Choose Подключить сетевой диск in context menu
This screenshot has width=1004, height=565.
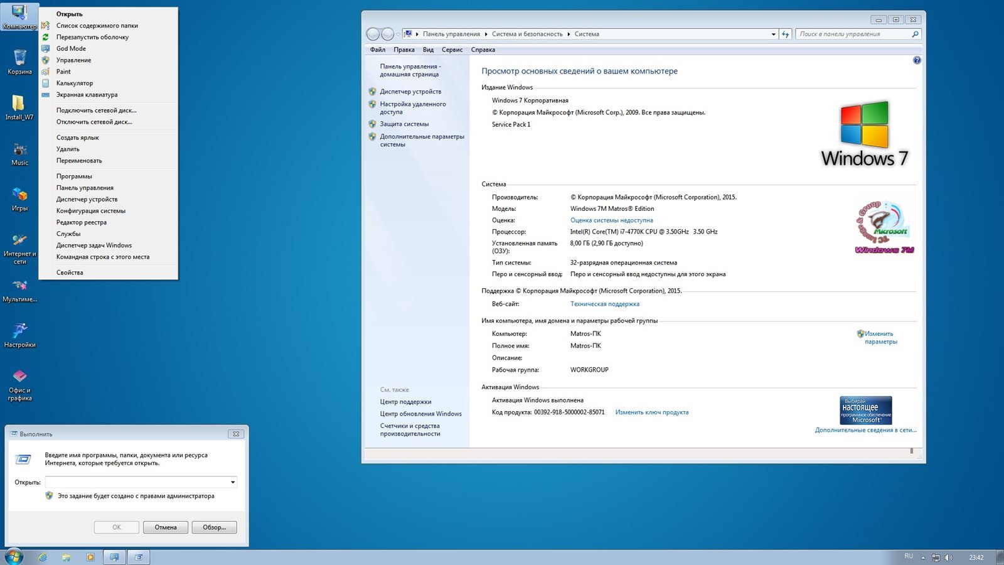pyautogui.click(x=109, y=110)
